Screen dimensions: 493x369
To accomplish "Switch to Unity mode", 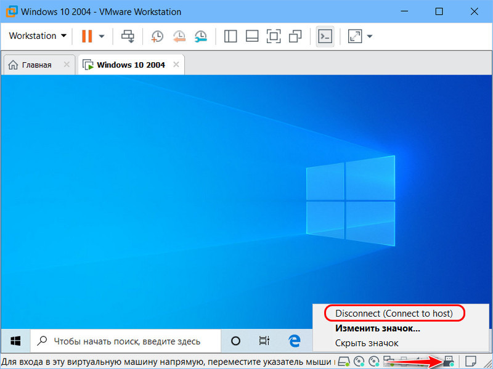I will click(x=295, y=36).
